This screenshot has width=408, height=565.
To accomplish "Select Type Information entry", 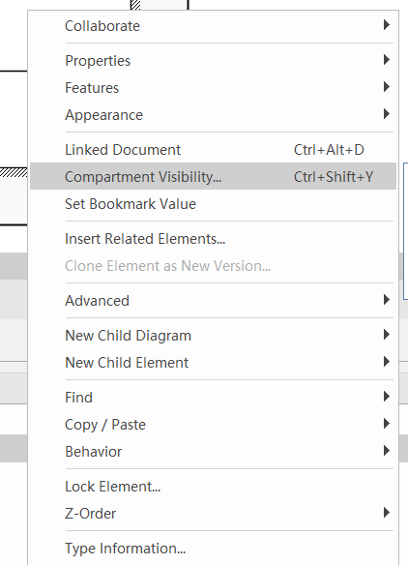I will [213, 548].
